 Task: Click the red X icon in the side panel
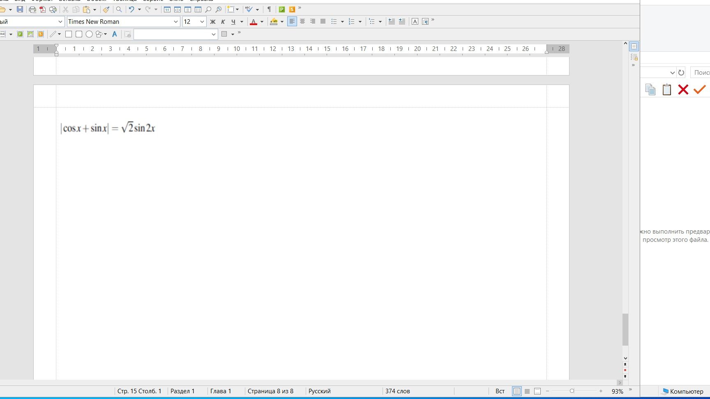pyautogui.click(x=683, y=89)
